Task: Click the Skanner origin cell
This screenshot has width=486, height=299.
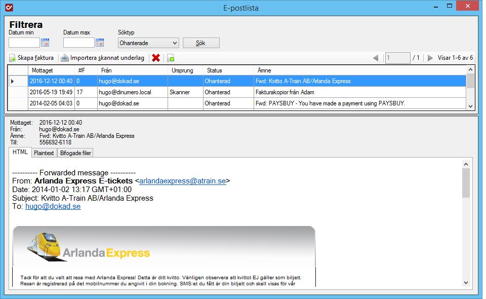Action: click(185, 92)
